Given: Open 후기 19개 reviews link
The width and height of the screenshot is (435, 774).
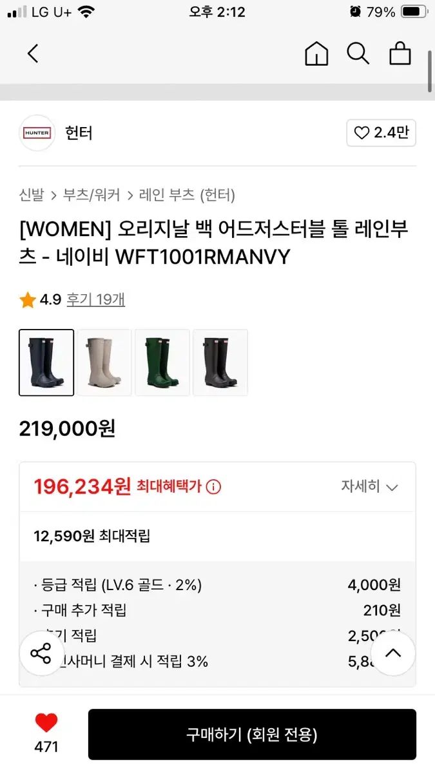Looking at the screenshot, I should (96, 299).
